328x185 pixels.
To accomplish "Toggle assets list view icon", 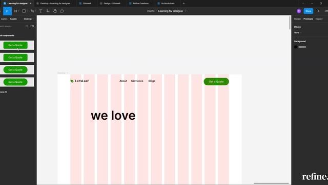I will click(27, 26).
